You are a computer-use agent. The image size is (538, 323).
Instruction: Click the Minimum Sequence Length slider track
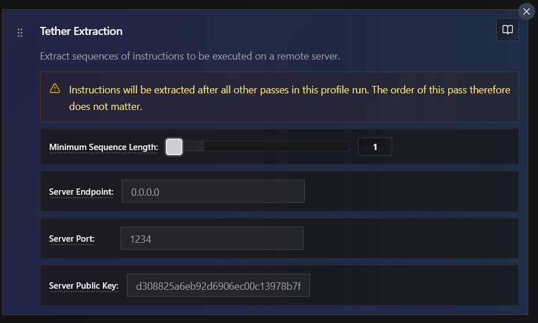[274, 147]
